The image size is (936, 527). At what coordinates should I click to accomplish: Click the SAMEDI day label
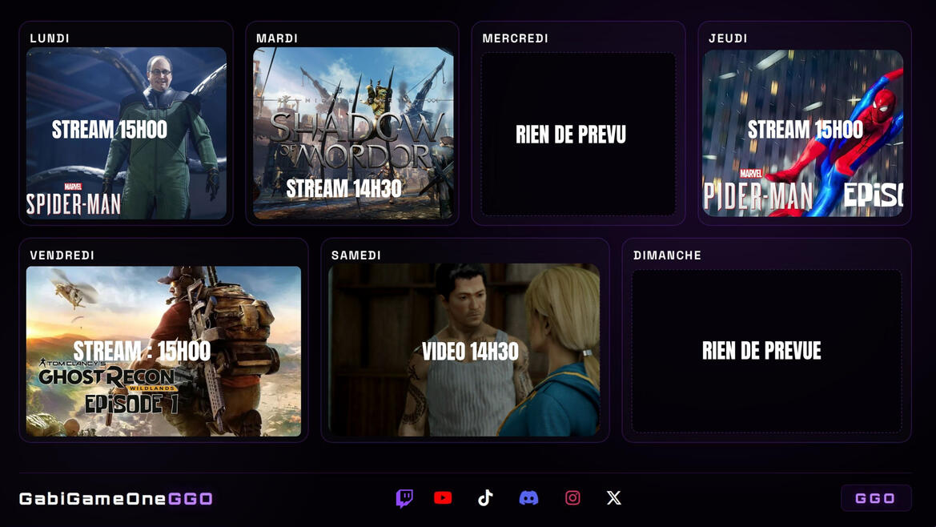tap(356, 255)
